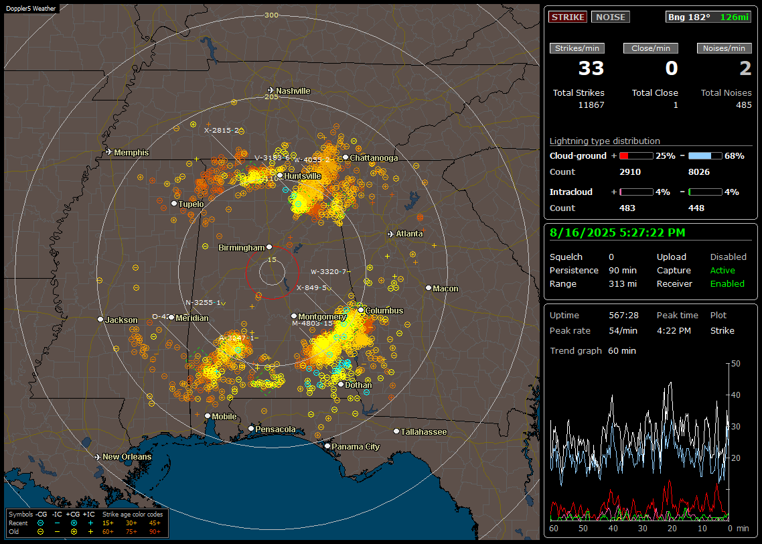Click the 45+ strike age color code
This screenshot has width=762, height=544.
click(x=155, y=523)
